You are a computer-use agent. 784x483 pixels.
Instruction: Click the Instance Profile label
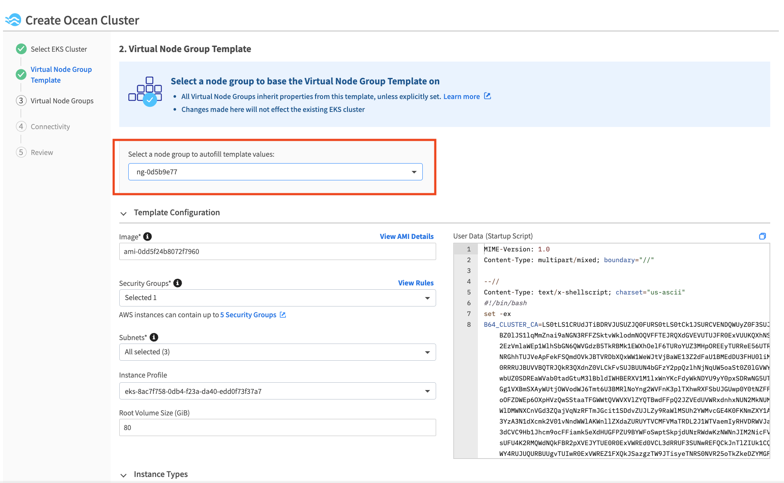pyautogui.click(x=143, y=375)
